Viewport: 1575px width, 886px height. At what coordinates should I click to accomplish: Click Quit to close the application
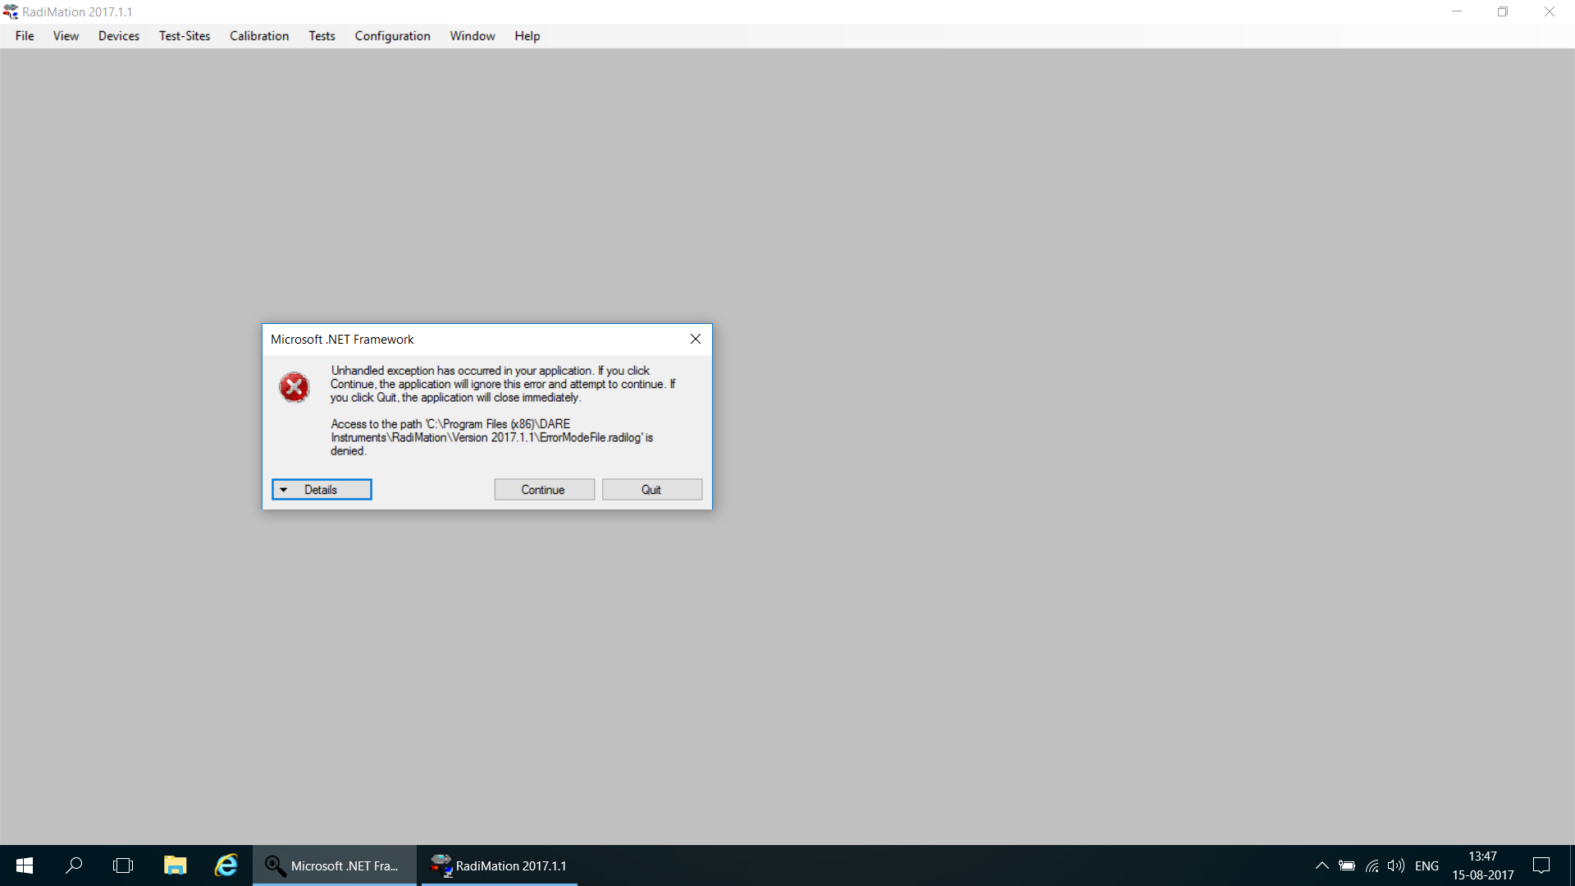point(651,489)
